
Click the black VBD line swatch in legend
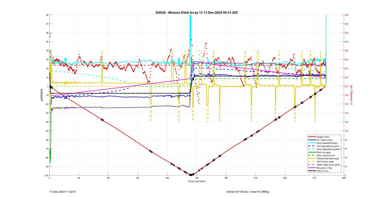click(312, 171)
